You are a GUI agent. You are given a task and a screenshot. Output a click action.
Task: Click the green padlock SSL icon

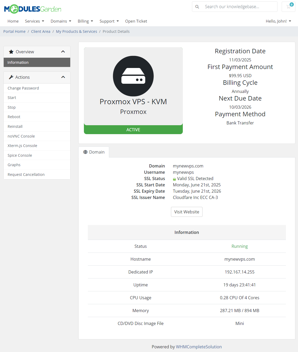pyautogui.click(x=174, y=178)
